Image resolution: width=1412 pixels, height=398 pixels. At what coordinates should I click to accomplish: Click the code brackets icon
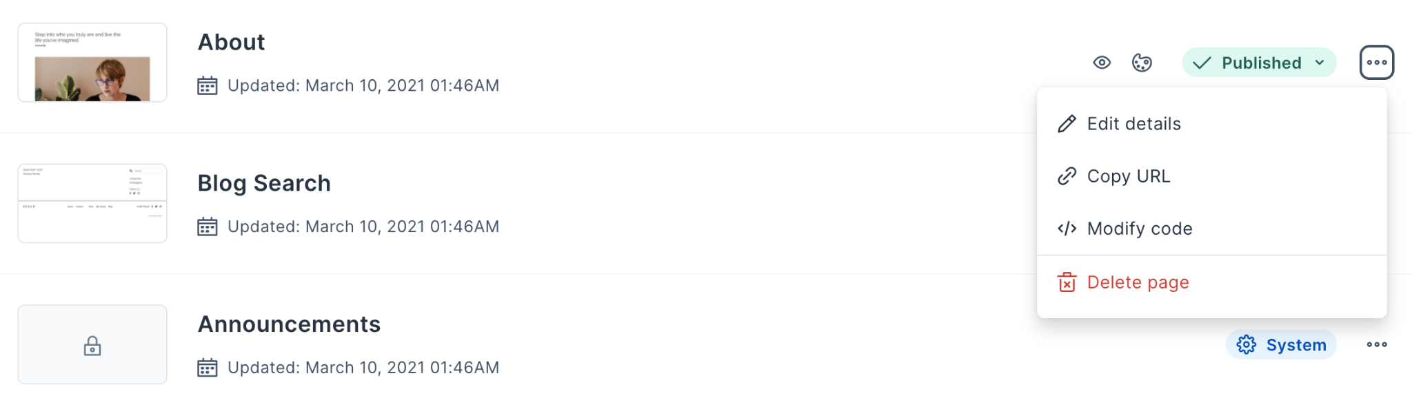point(1067,229)
